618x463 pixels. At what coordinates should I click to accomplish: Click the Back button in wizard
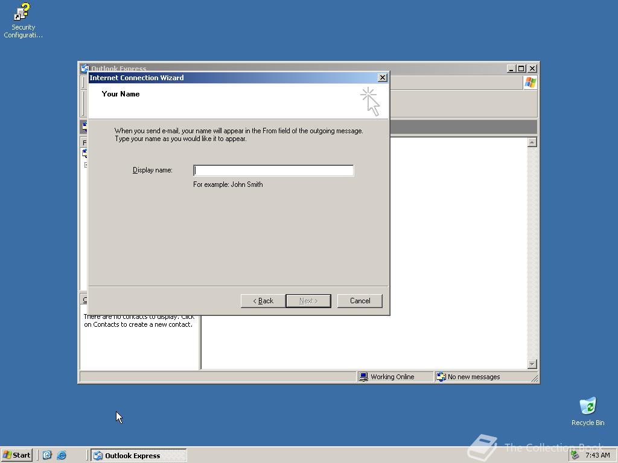[x=263, y=301]
